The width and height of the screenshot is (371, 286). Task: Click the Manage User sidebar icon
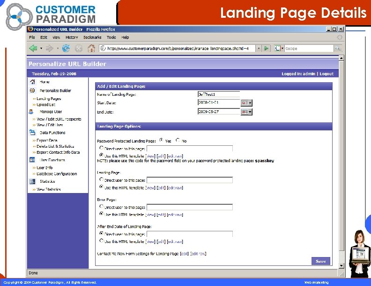coord(31,112)
